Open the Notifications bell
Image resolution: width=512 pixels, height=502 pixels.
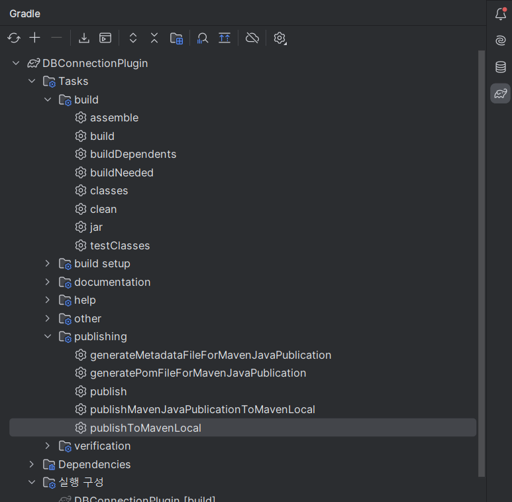tap(501, 14)
